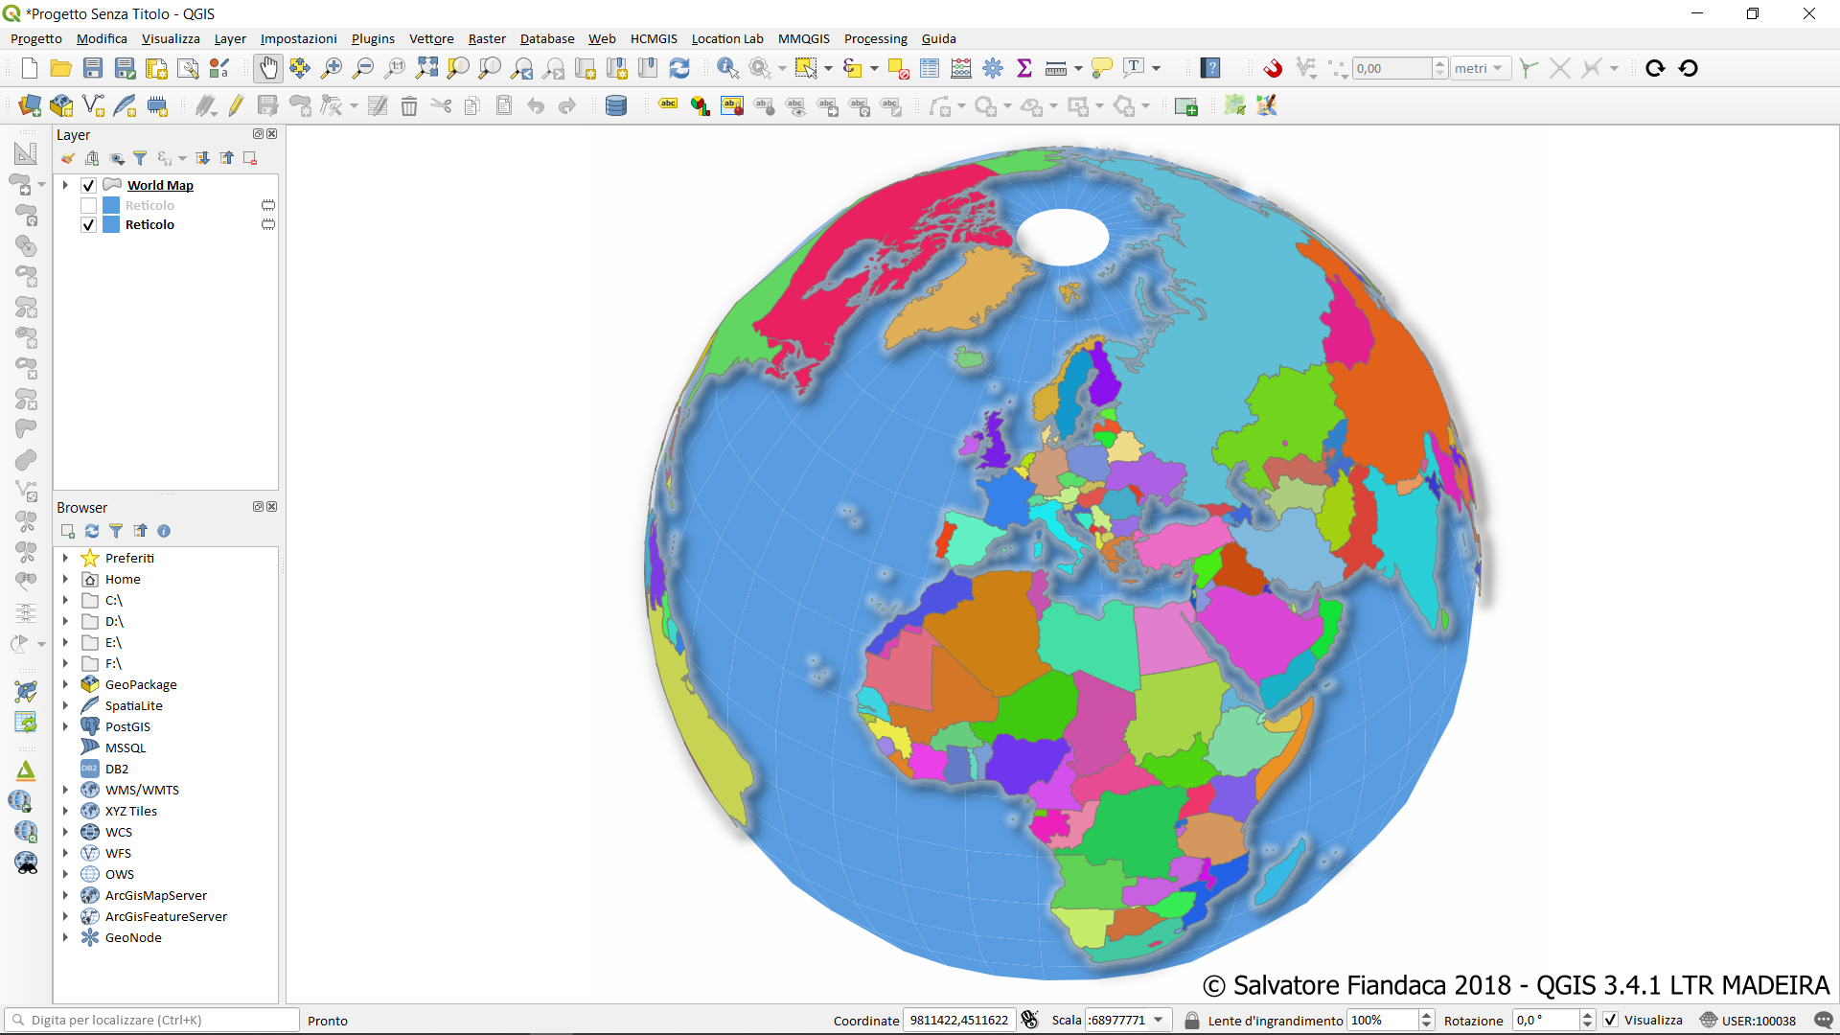1840x1035 pixels.
Task: Open the statistical summary sigma icon
Action: [x=1024, y=68]
